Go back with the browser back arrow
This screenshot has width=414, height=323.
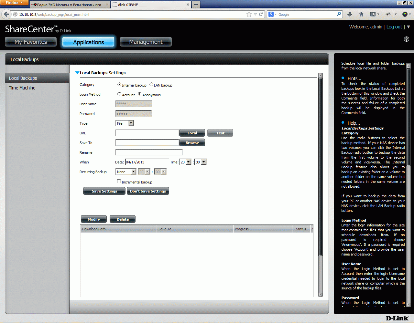[6, 14]
